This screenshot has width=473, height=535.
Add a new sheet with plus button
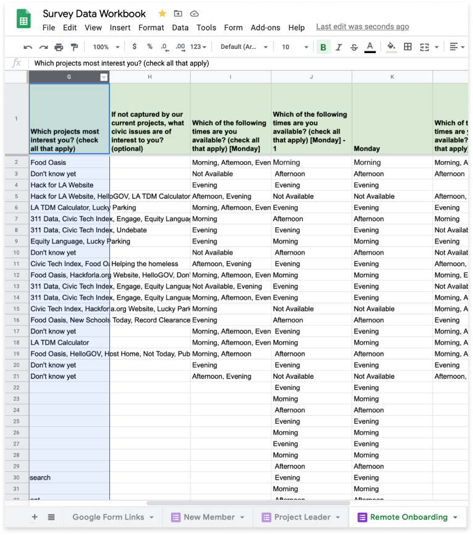click(35, 517)
